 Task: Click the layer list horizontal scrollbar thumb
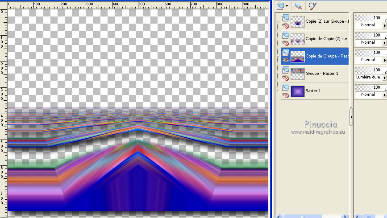pos(303,216)
